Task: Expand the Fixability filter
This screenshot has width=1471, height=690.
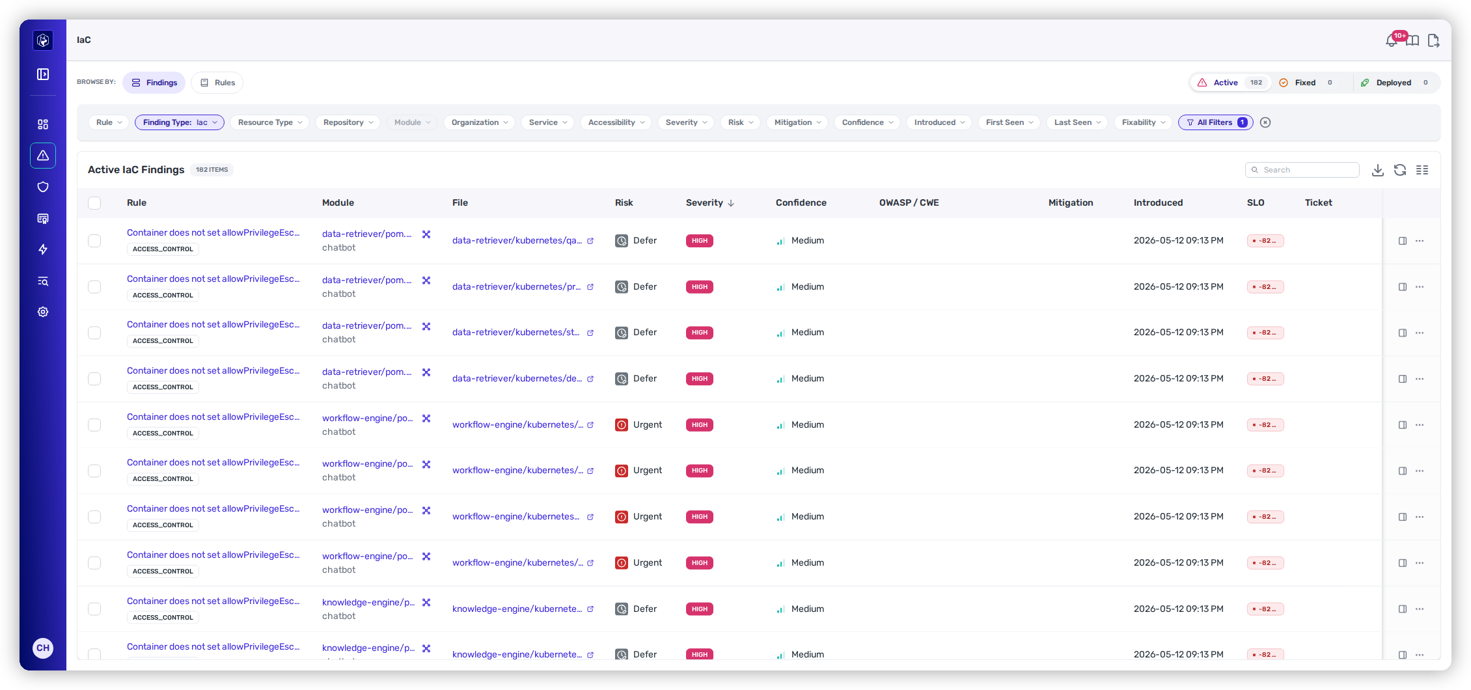Action: click(x=1143, y=122)
